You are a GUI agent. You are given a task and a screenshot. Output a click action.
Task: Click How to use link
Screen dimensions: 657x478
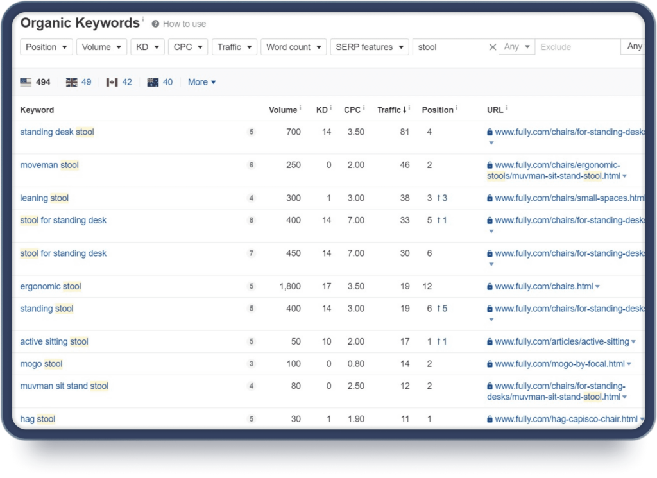click(x=184, y=24)
